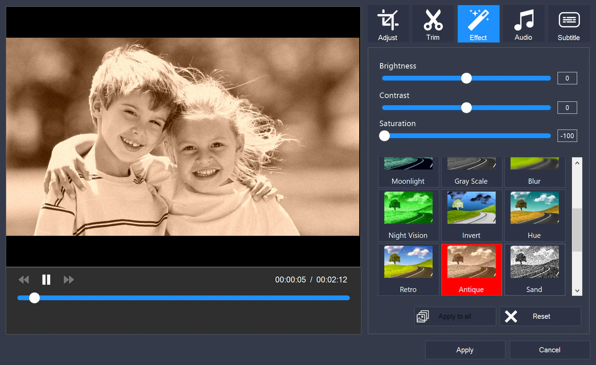Viewport: 596px width, 365px height.
Task: Click the Saturation slider handle
Action: pyautogui.click(x=385, y=136)
